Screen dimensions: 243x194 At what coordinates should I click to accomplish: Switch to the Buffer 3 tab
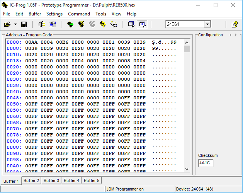point(51,180)
